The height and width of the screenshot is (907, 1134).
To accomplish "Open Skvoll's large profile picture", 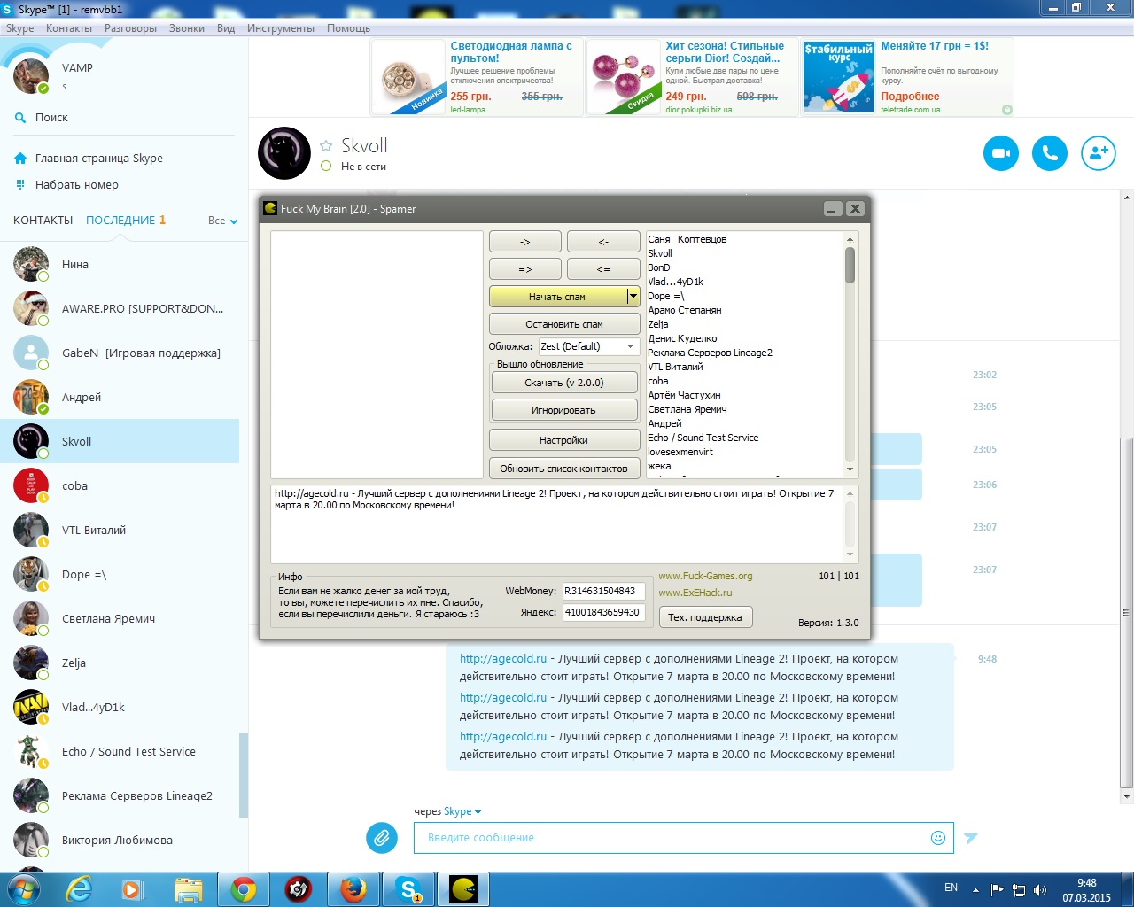I will click(x=284, y=153).
